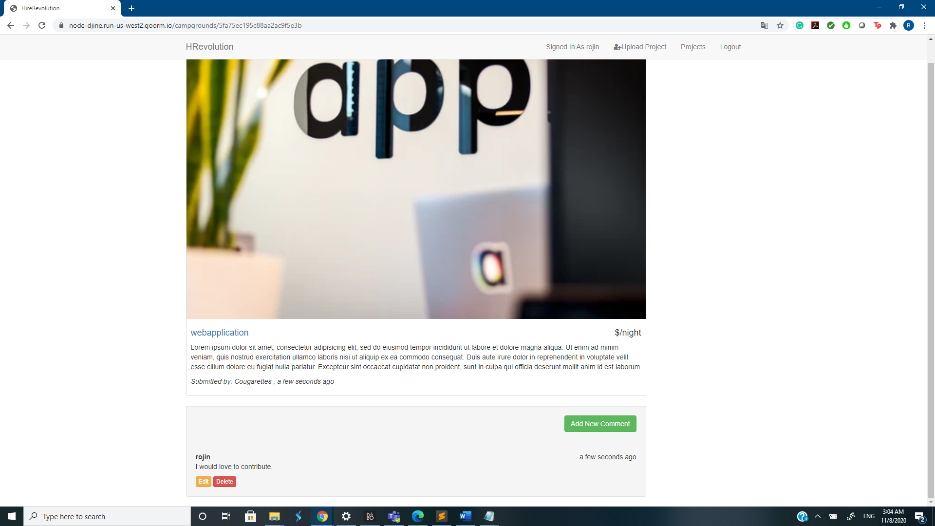The width and height of the screenshot is (935, 526).
Task: Open the Extensions puzzle piece menu
Action: pos(893,25)
